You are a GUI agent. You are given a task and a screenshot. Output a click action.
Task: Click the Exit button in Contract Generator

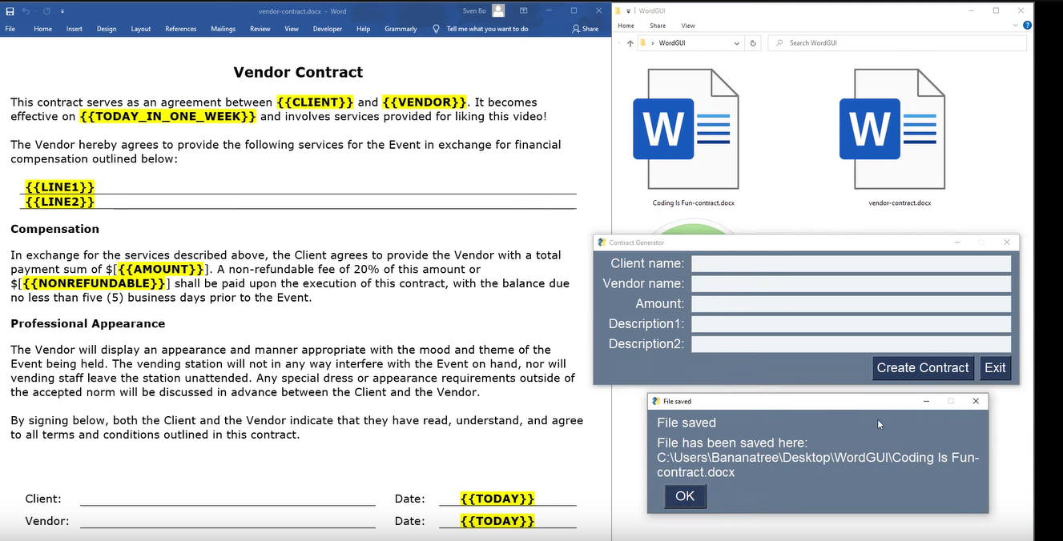(995, 368)
